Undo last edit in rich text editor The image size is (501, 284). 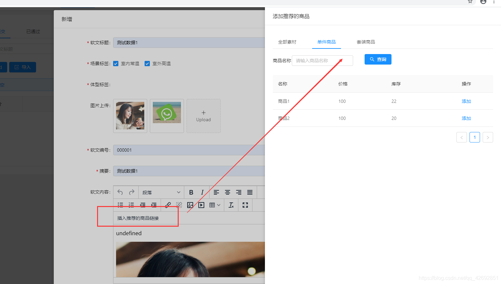[120, 192]
